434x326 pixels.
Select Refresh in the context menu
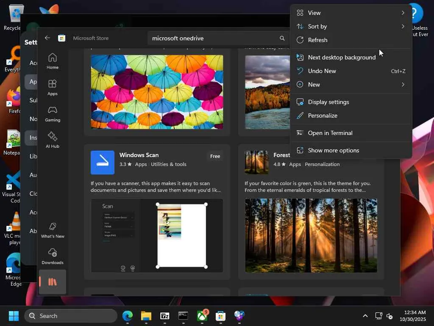pos(317,40)
